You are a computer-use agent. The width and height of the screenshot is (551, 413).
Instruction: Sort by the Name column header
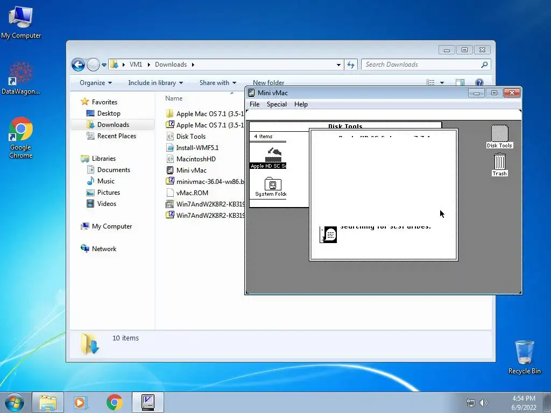pos(174,99)
